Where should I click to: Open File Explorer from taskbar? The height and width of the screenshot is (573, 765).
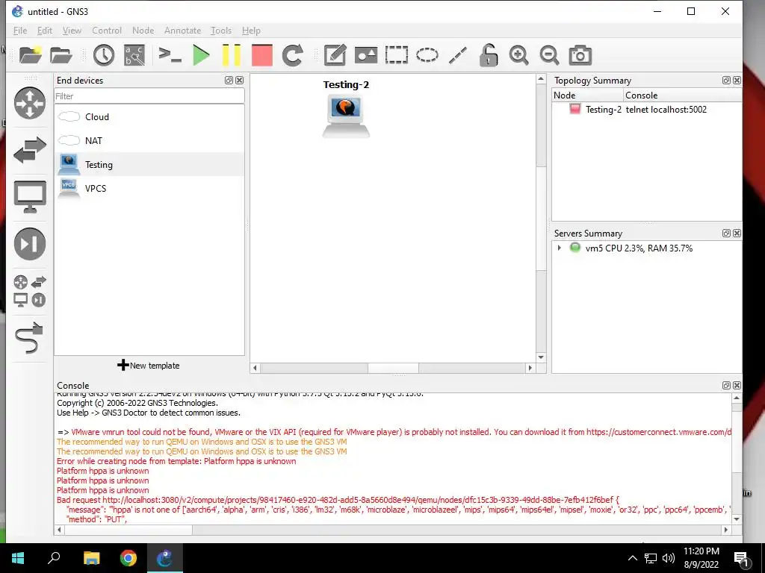pyautogui.click(x=91, y=558)
